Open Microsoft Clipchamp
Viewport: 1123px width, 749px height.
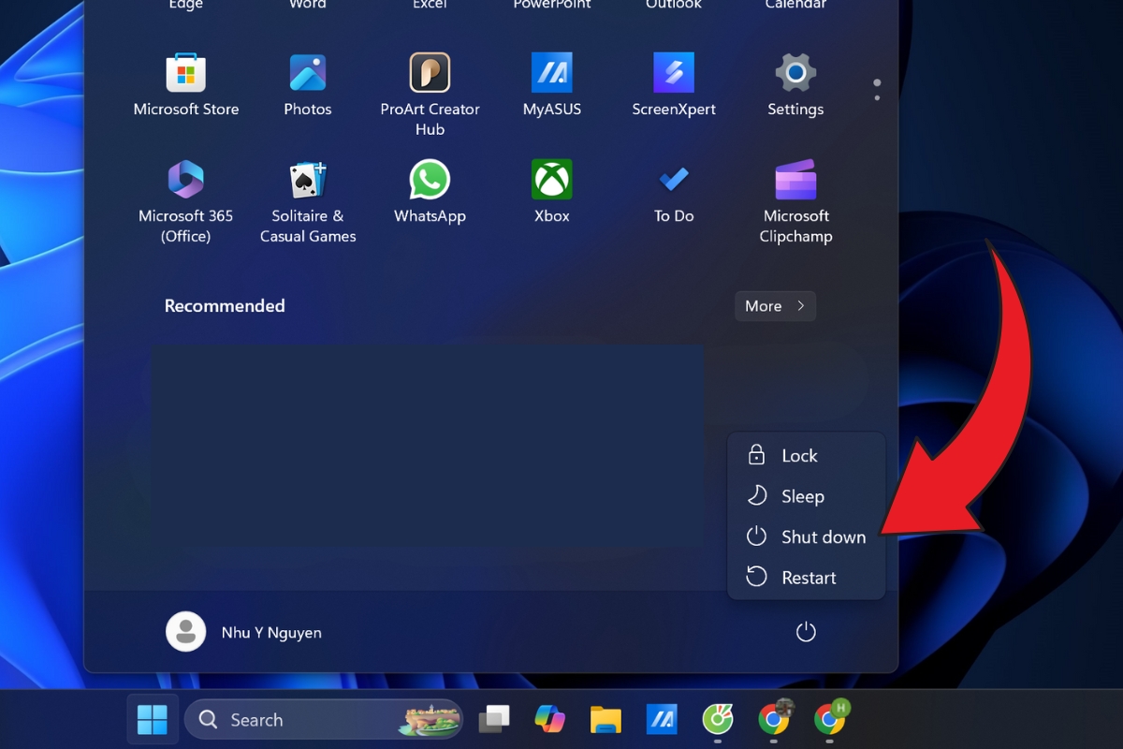[x=795, y=201]
